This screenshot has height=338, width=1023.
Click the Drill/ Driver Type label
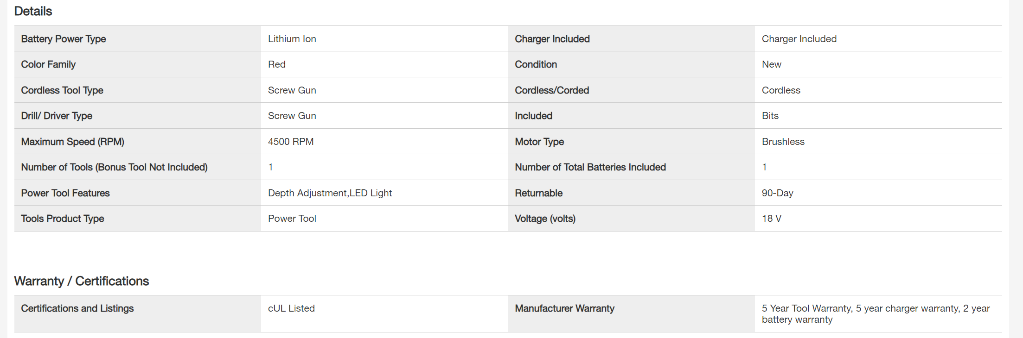coord(57,116)
